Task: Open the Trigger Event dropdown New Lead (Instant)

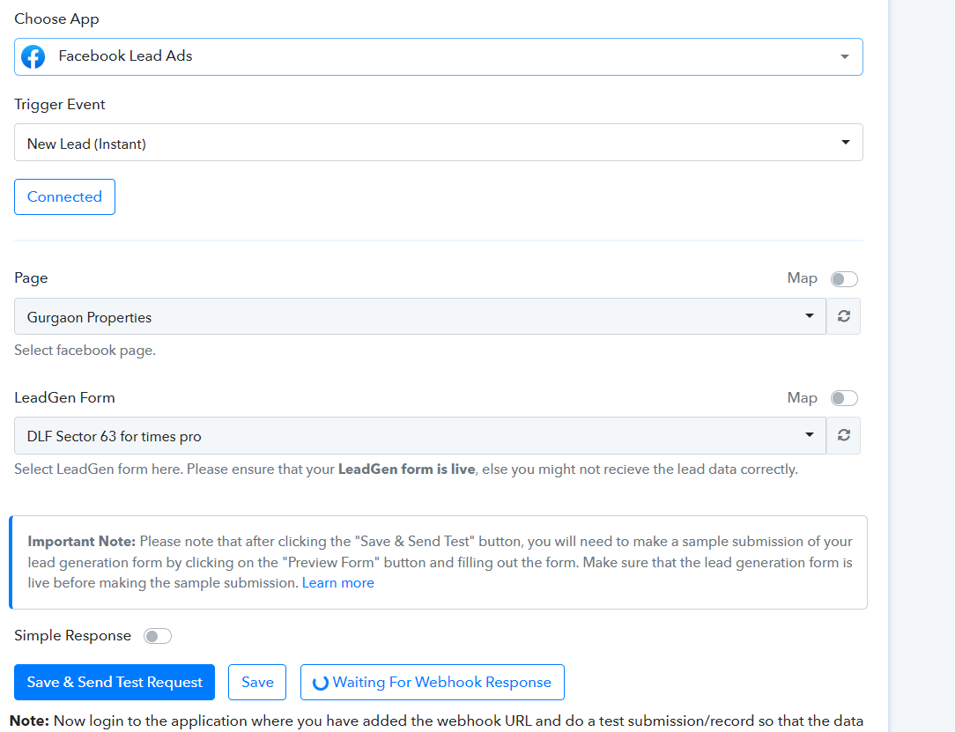Action: [x=439, y=143]
